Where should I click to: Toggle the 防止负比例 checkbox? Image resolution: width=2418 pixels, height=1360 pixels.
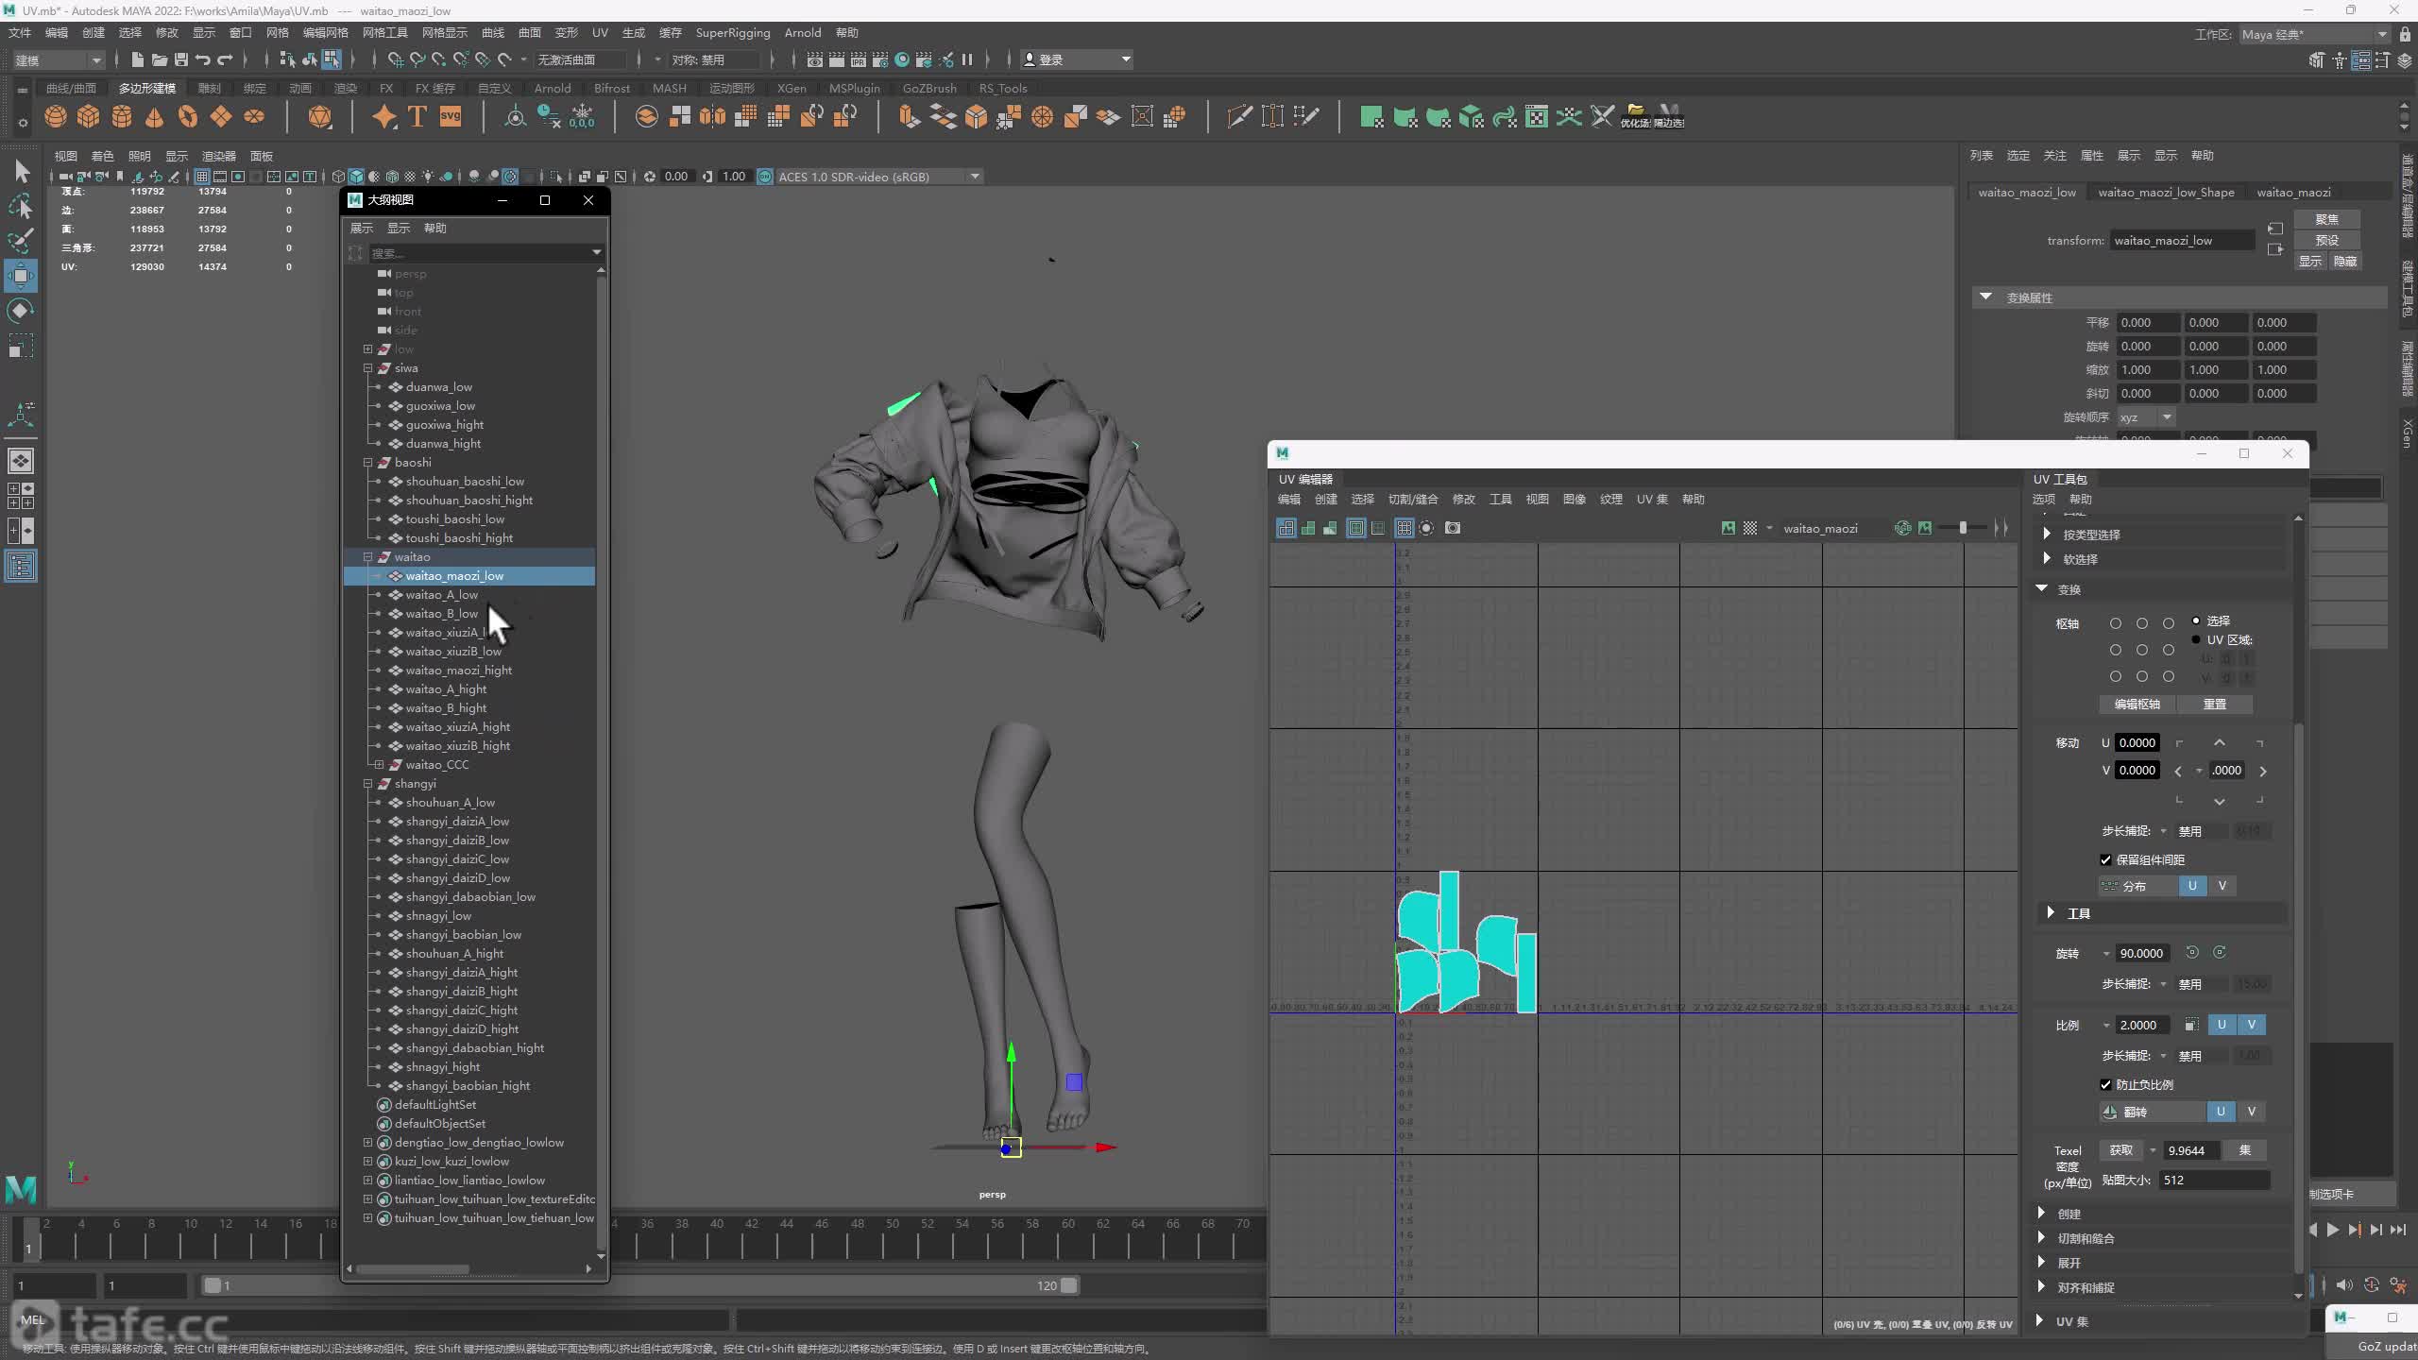[2105, 1084]
